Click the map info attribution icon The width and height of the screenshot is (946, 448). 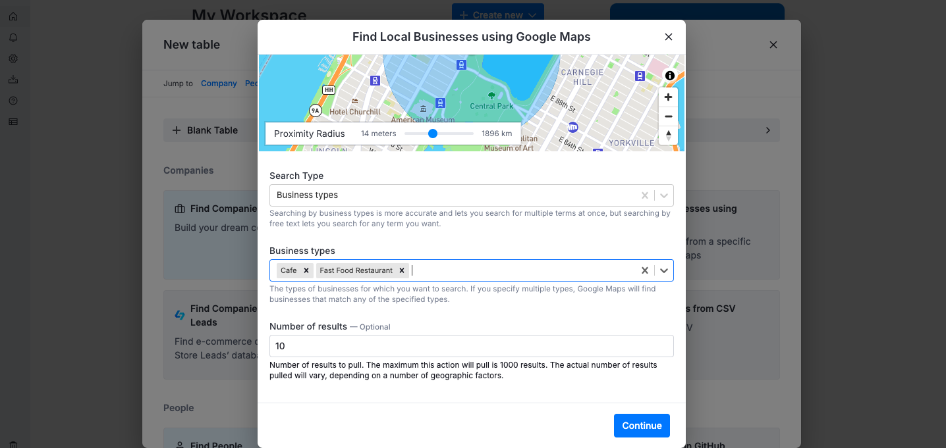670,76
